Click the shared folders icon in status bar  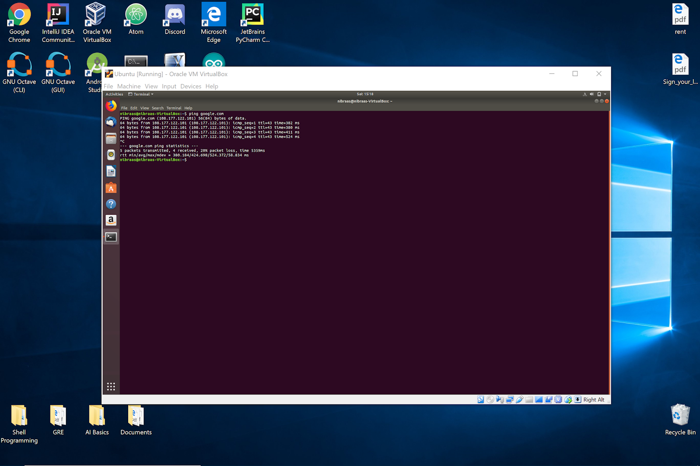529,399
